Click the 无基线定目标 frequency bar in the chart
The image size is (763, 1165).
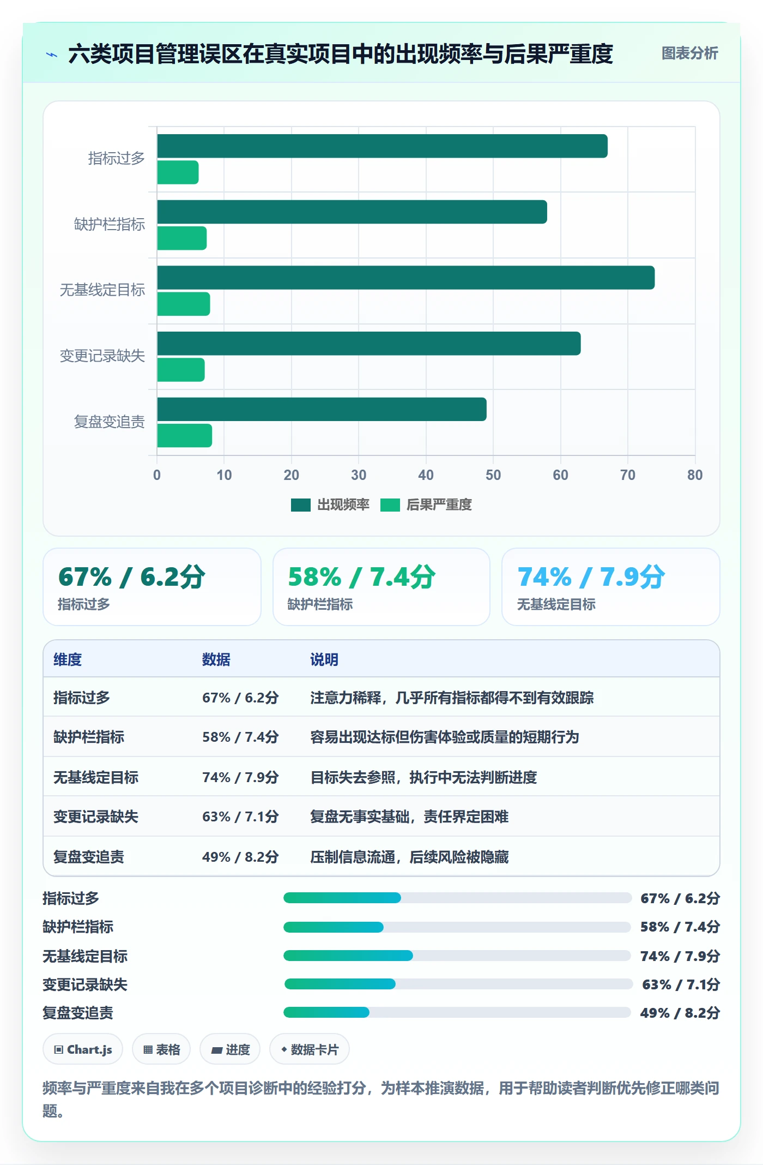(x=405, y=278)
